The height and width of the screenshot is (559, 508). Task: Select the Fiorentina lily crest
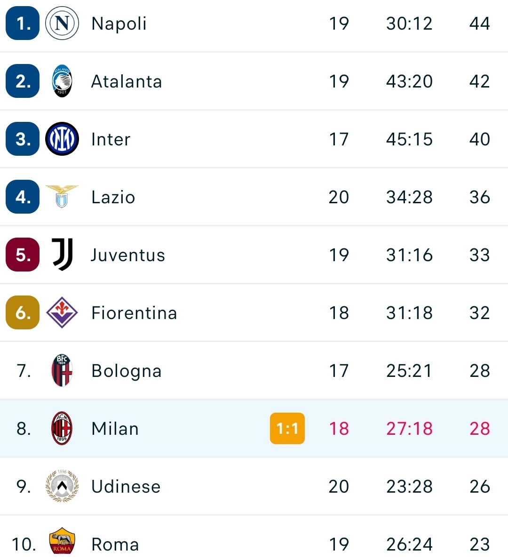[x=62, y=312]
